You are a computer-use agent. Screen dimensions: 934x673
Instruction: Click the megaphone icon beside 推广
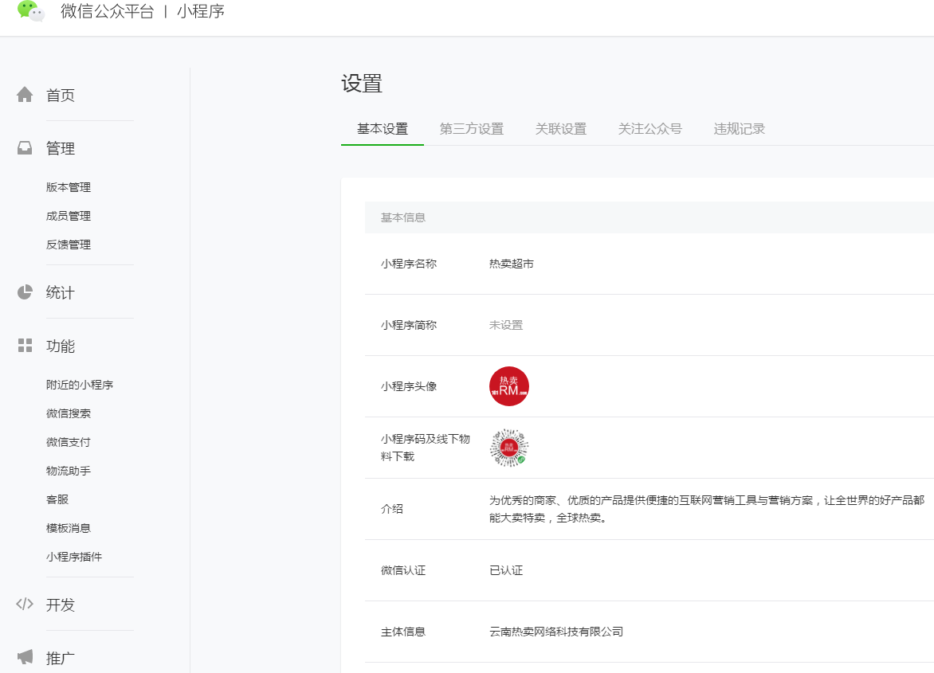tap(25, 658)
